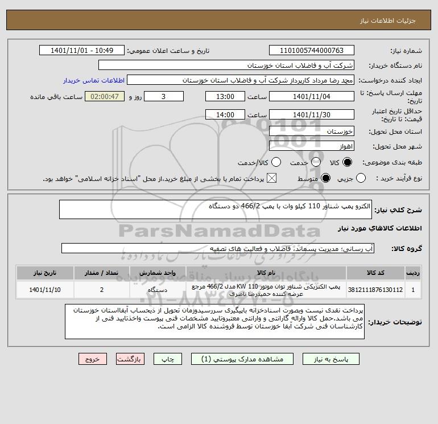Click product code 3812111876130112 cell
Screen dimensions: 438x424
(375, 290)
